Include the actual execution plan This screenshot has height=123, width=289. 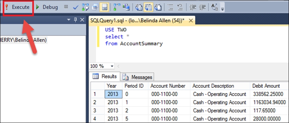click(117, 7)
